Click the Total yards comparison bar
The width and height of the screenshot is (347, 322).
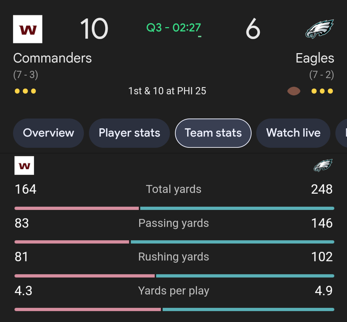174,208
